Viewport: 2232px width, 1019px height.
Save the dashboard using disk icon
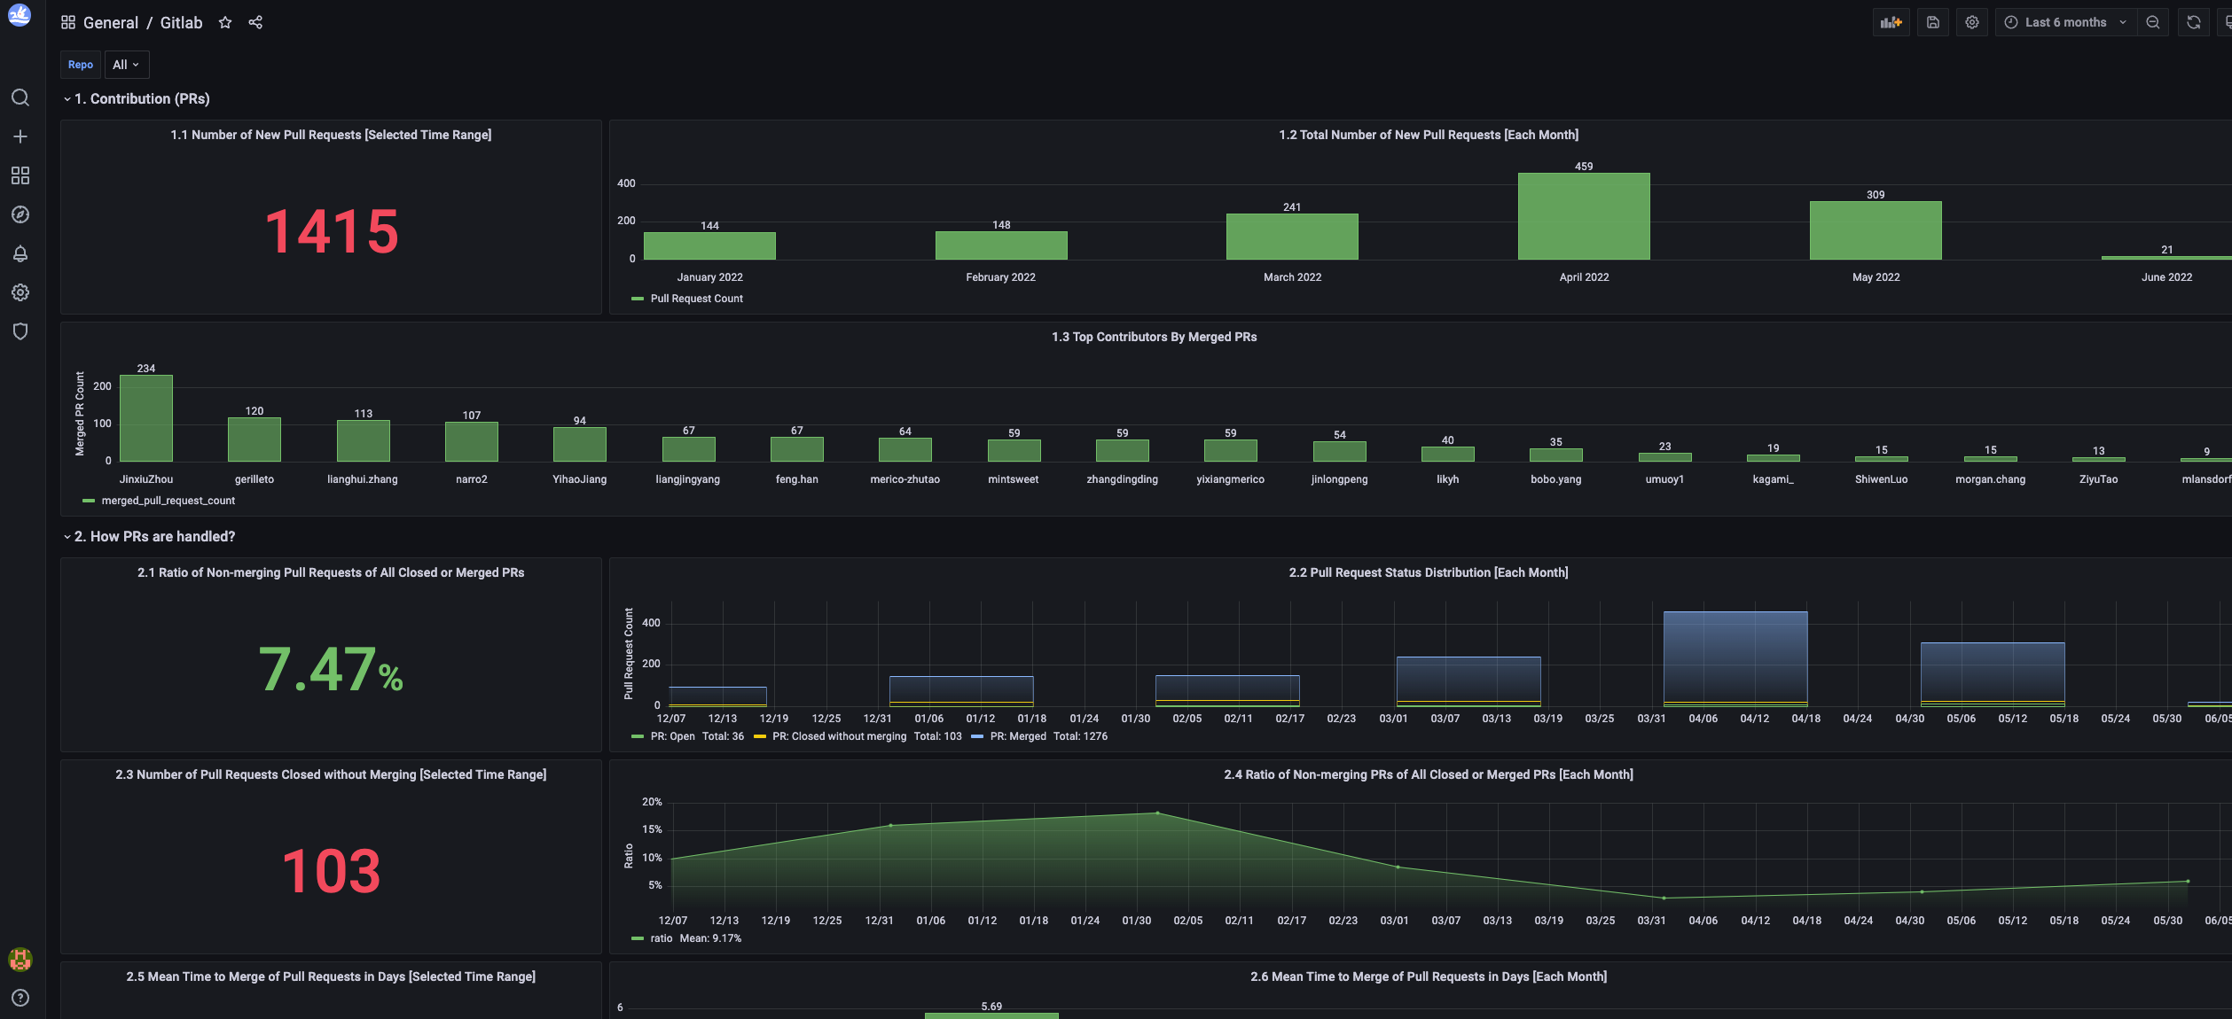click(x=1933, y=23)
